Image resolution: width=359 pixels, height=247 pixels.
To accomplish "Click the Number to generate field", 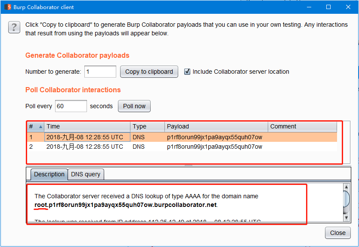I will pyautogui.click(x=100, y=72).
